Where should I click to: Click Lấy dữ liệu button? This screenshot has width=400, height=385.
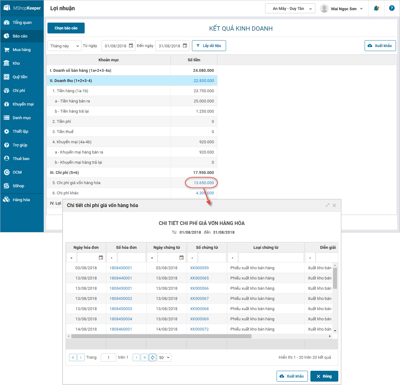209,46
